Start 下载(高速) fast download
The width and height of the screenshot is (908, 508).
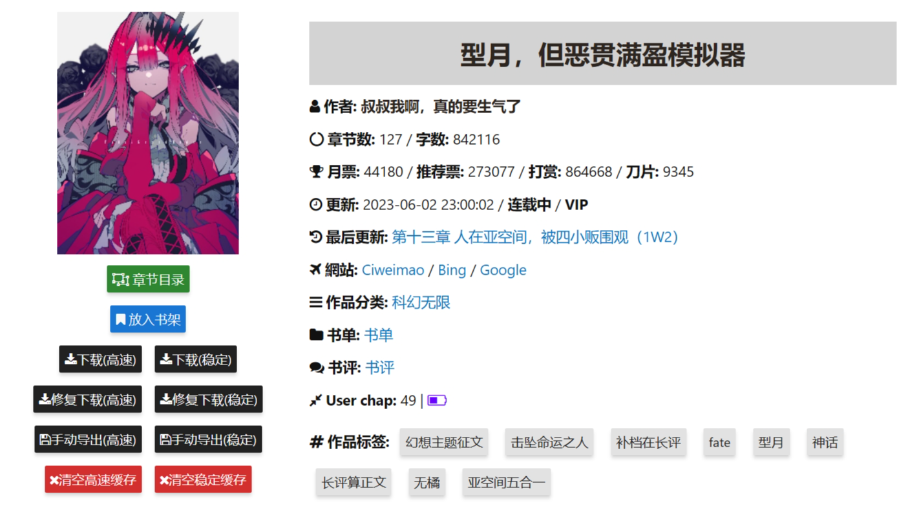pos(100,359)
